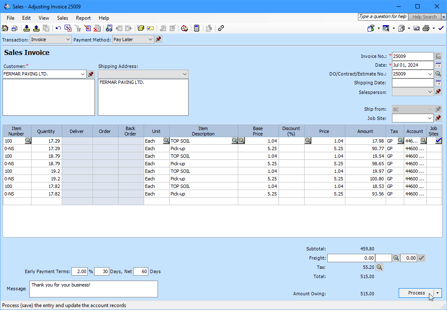Image resolution: width=447 pixels, height=310 pixels.
Task: Click the Help Search button
Action: point(424,17)
